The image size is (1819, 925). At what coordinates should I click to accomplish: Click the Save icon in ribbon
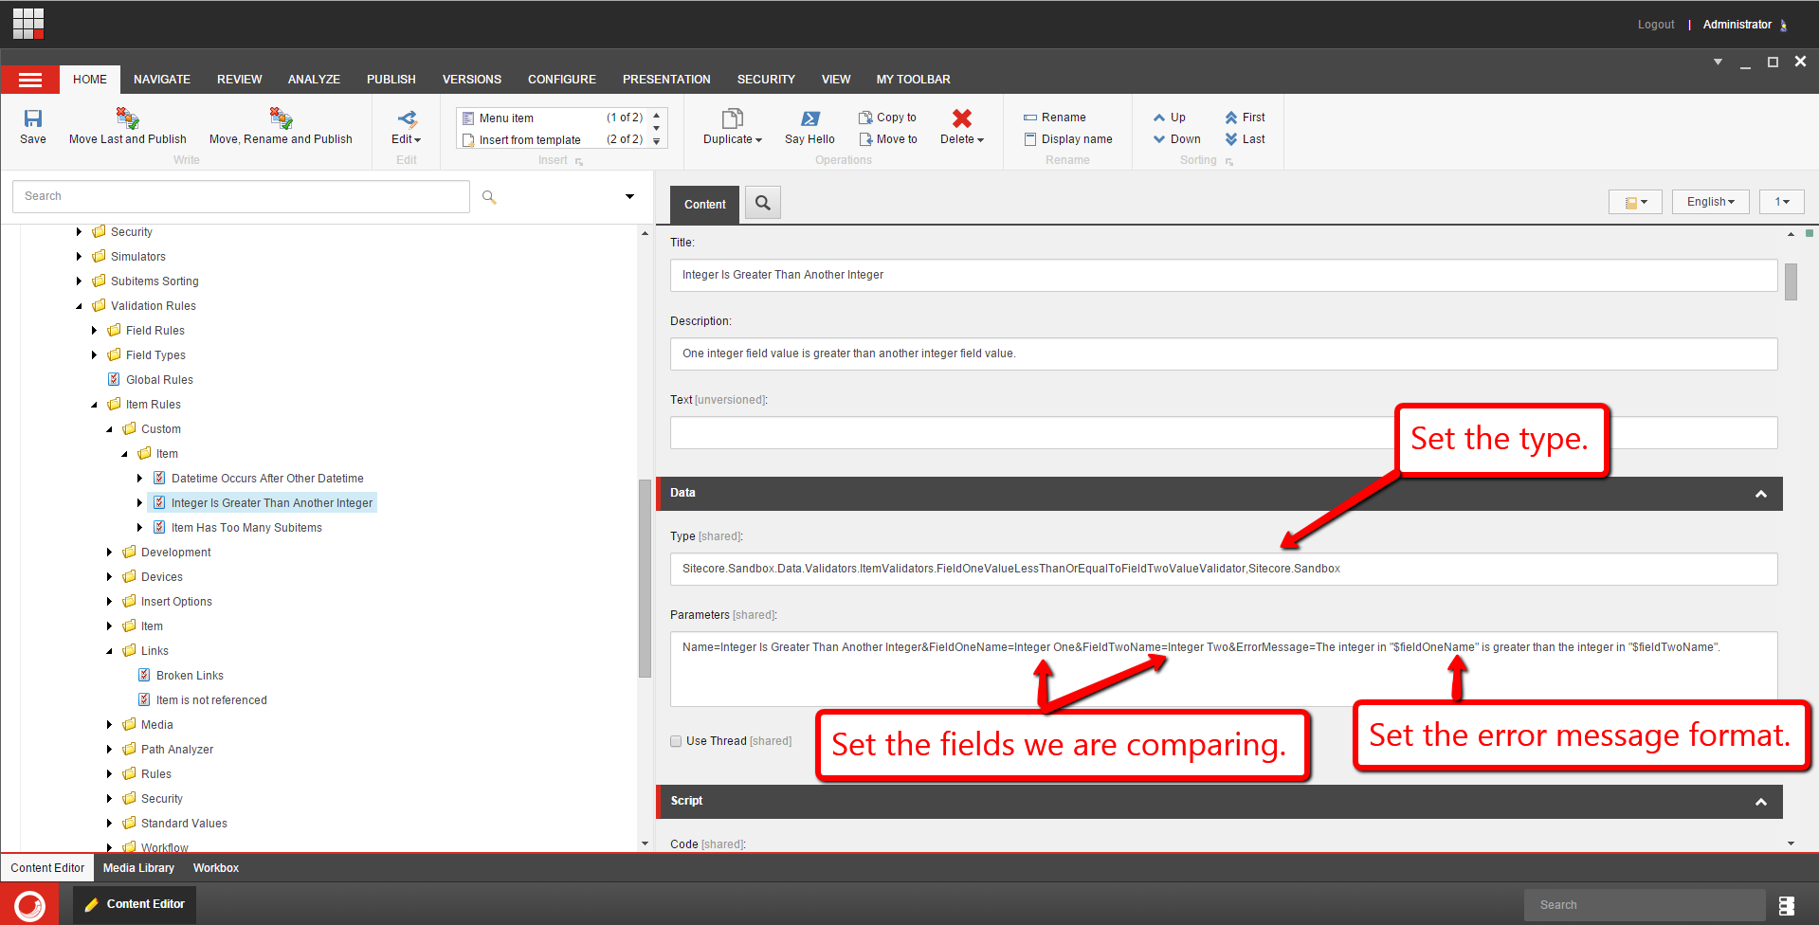coord(33,118)
